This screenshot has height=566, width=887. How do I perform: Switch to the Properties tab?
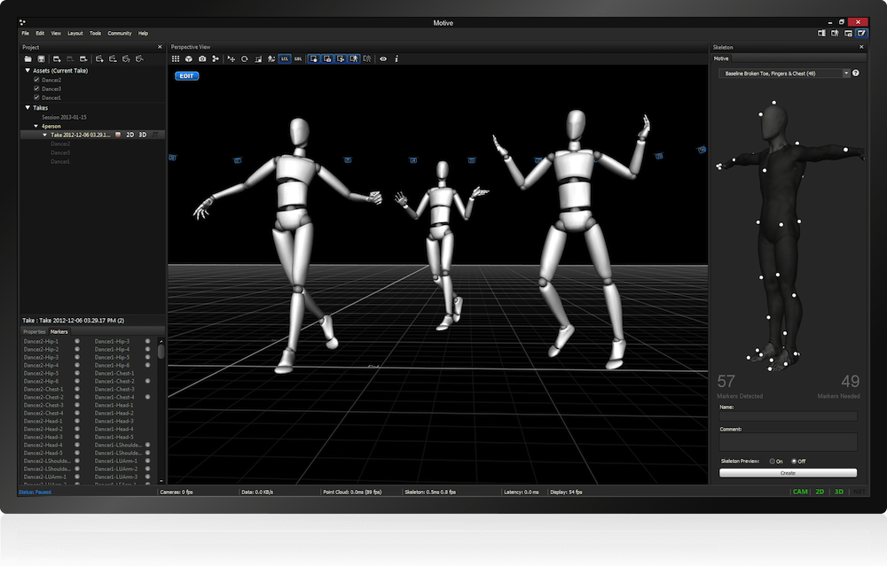pos(35,331)
